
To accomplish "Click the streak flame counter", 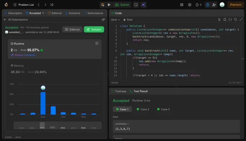I will pyautogui.click(x=199, y=5).
